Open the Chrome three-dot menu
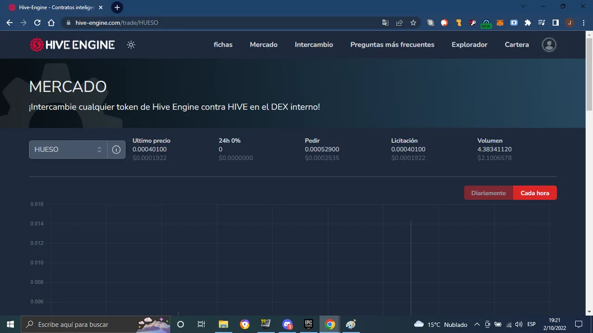This screenshot has height=333, width=593. pos(583,23)
